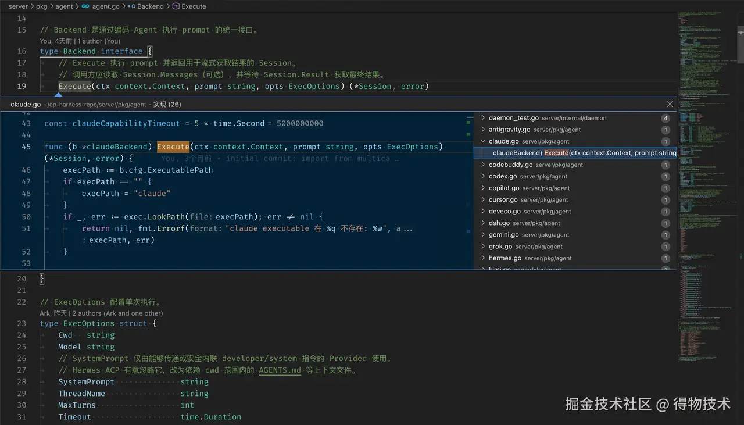Click line number 16 in gutter
Screen dimensions: 744x425
[22, 51]
